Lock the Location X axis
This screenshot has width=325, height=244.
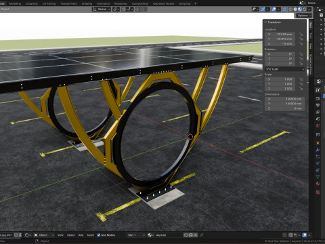click(x=301, y=35)
